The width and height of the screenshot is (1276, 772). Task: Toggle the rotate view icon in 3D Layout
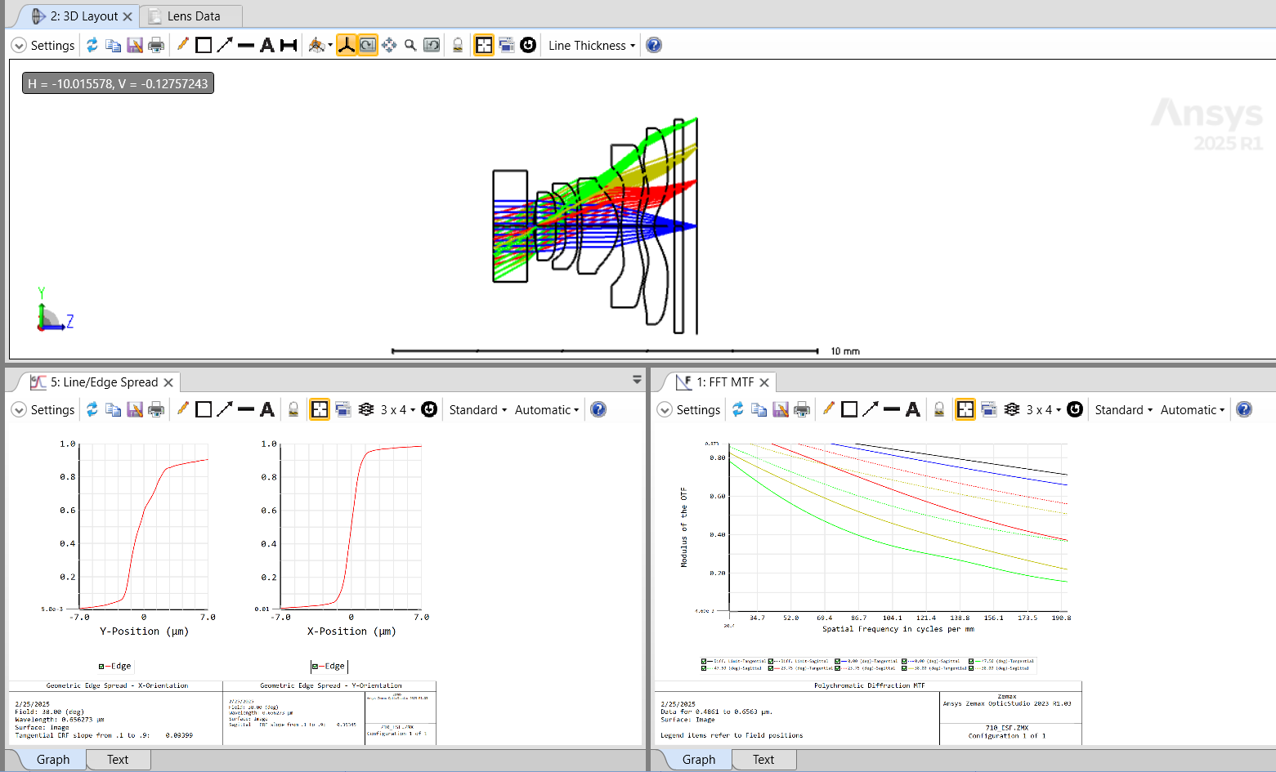pos(368,45)
